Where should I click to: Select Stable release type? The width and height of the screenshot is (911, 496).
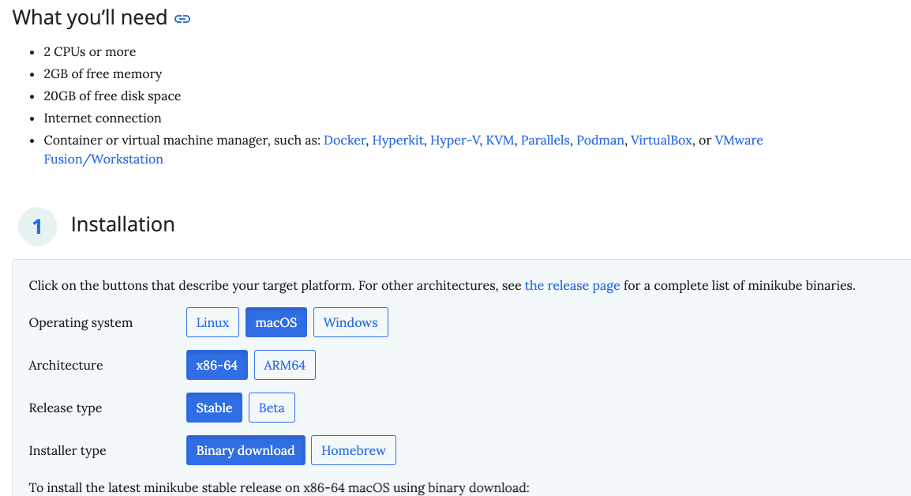point(215,408)
